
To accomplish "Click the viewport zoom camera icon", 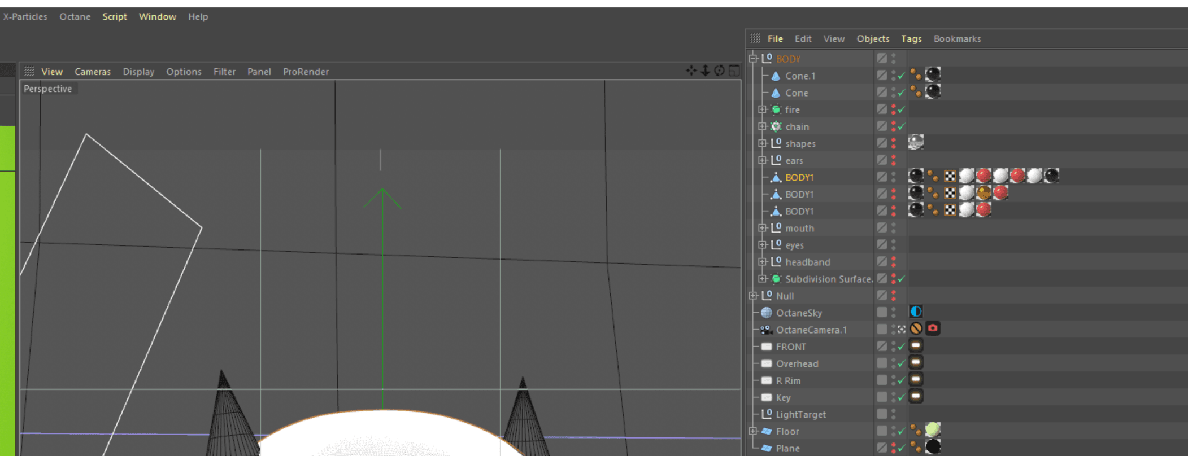I will click(705, 71).
